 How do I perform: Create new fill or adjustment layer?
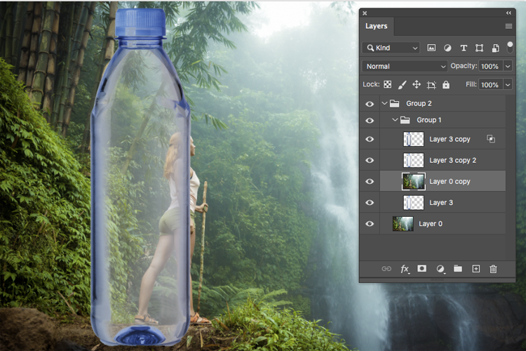(440, 269)
